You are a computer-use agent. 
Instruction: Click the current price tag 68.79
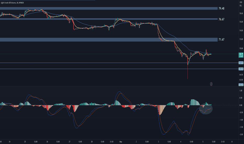pos(241,54)
